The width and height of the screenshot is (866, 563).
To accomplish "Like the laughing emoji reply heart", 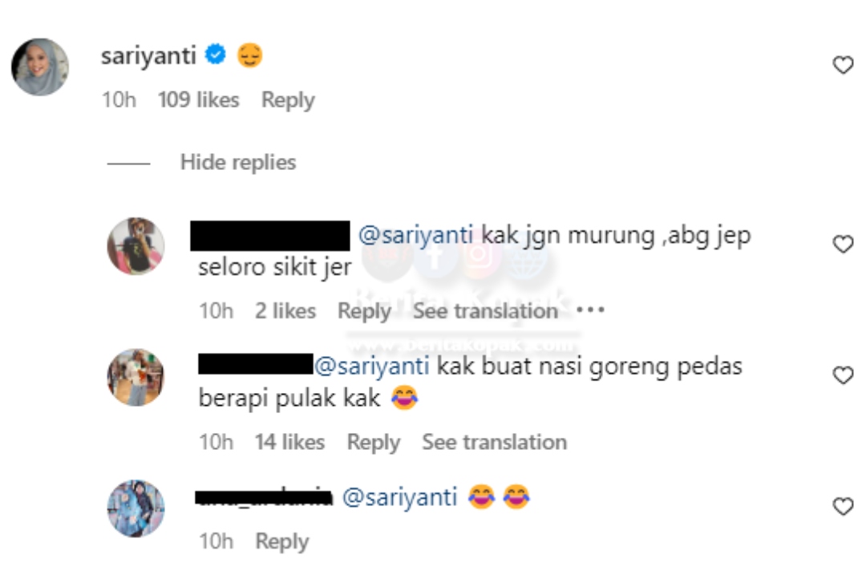I will (843, 506).
